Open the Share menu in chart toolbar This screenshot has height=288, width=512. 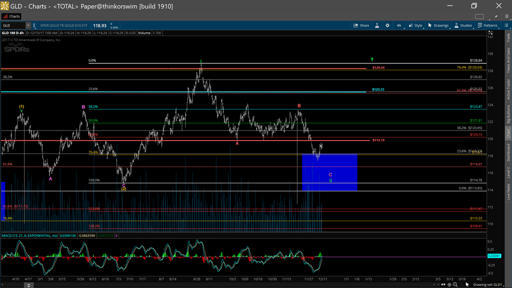pos(361,25)
